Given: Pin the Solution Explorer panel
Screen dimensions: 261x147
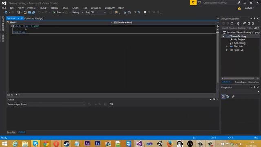Looking at the screenshot, I should (x=254, y=18).
